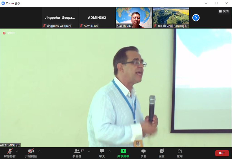Expand video options arrow beside 开启视频

pos(39,151)
